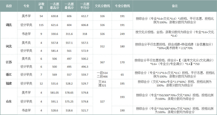Click the 录取数 column header

pyautogui.click(x=41, y=6)
